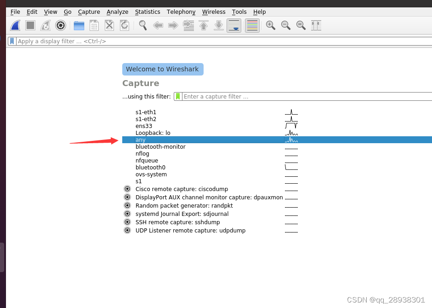Restart current capture icon
The image size is (432, 308).
pos(45,25)
